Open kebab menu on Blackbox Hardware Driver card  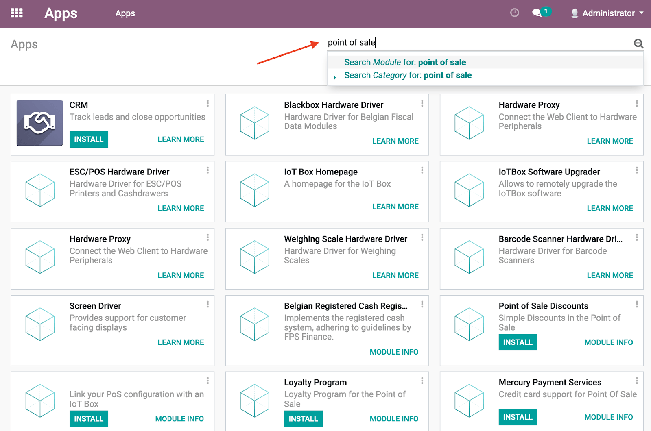tap(422, 103)
